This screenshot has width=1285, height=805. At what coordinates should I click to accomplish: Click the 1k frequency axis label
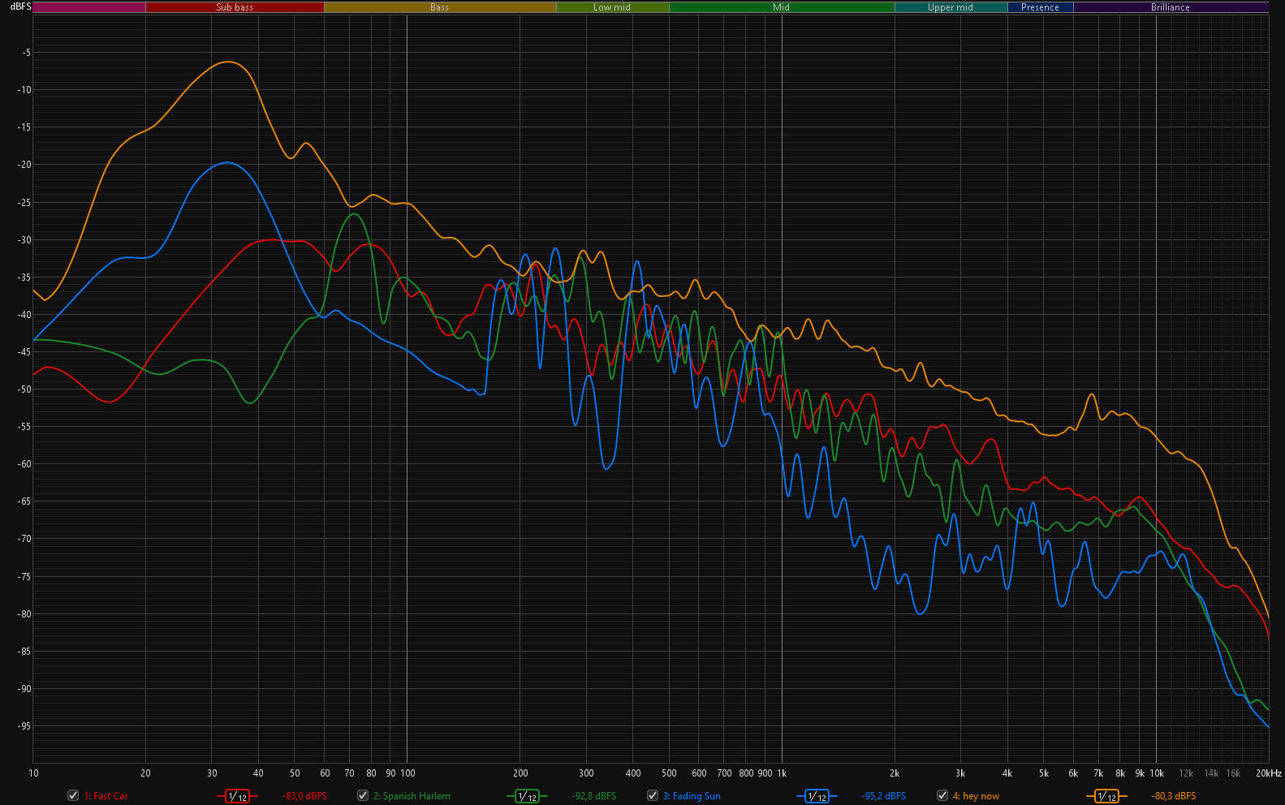[x=782, y=773]
